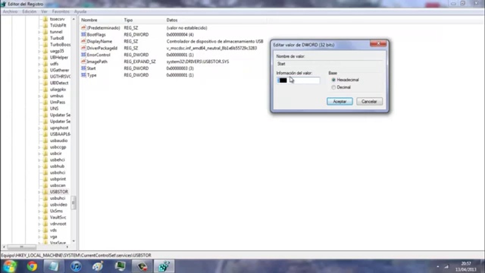Click the (Predeterminado) string value icon

tap(83, 28)
